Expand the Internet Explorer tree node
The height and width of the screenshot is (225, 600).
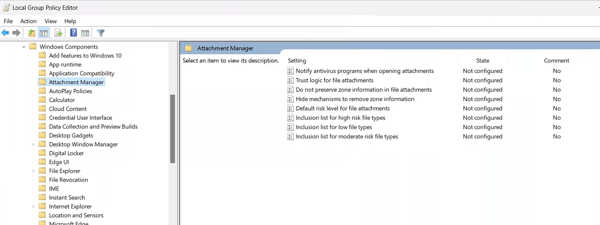click(x=33, y=207)
